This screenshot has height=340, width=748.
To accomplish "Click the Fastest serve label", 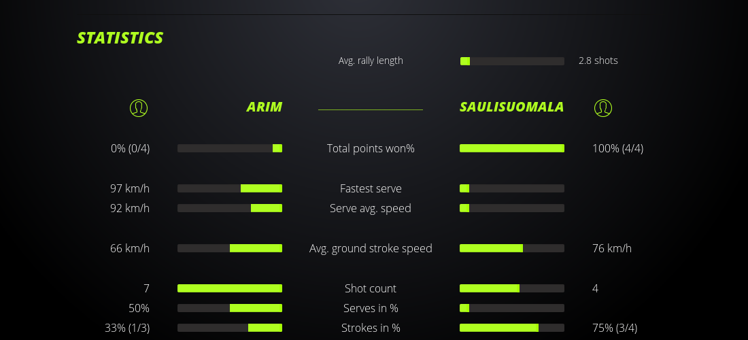I will click(x=371, y=188).
